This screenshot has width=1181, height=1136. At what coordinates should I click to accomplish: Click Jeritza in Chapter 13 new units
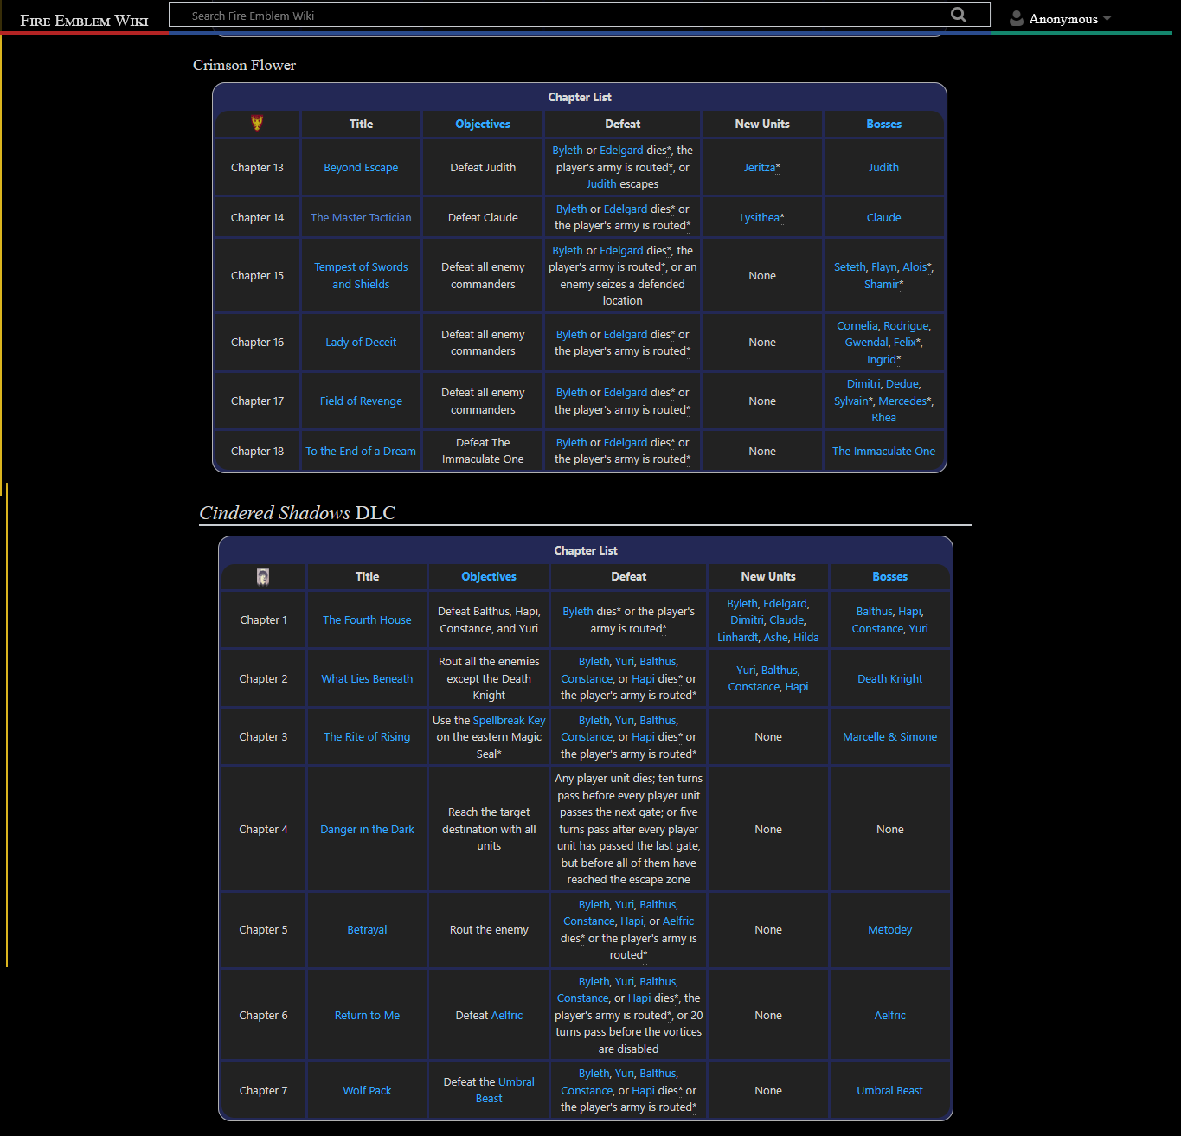(760, 168)
